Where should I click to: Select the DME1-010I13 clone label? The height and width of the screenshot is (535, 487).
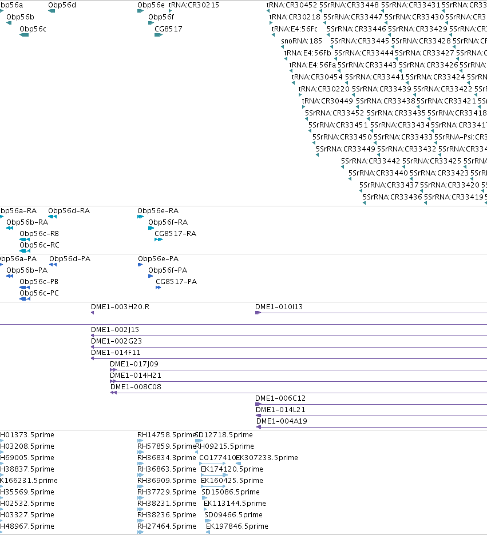pos(279,307)
